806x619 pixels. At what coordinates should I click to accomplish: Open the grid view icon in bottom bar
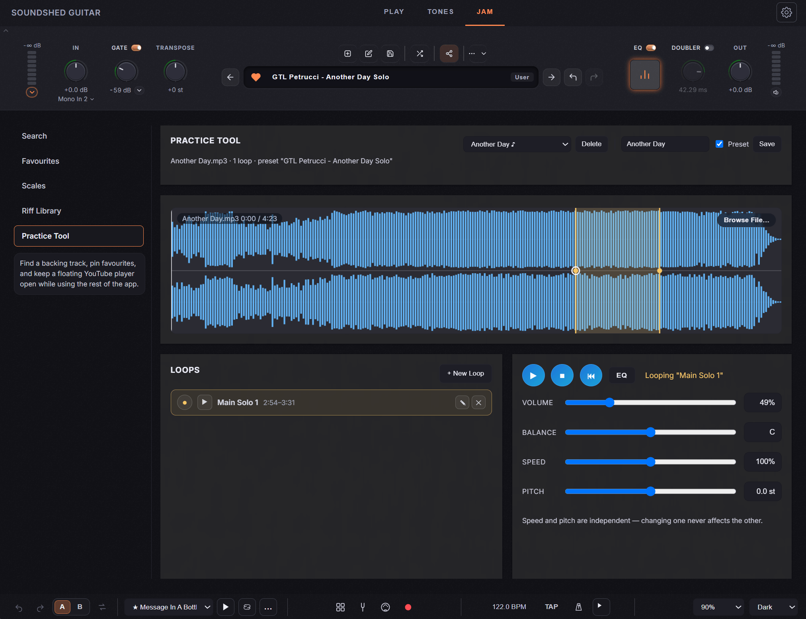(340, 607)
